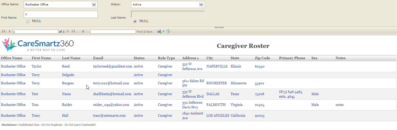Click the current page number field
397x130 pixels.
click(x=35, y=32)
